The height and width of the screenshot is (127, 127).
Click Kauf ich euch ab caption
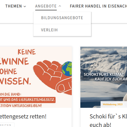[x=111, y=79]
